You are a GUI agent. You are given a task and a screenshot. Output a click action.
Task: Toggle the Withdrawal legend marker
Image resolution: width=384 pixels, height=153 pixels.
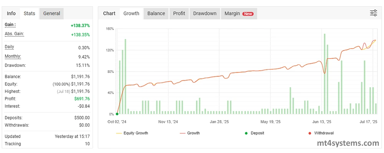tap(320, 133)
